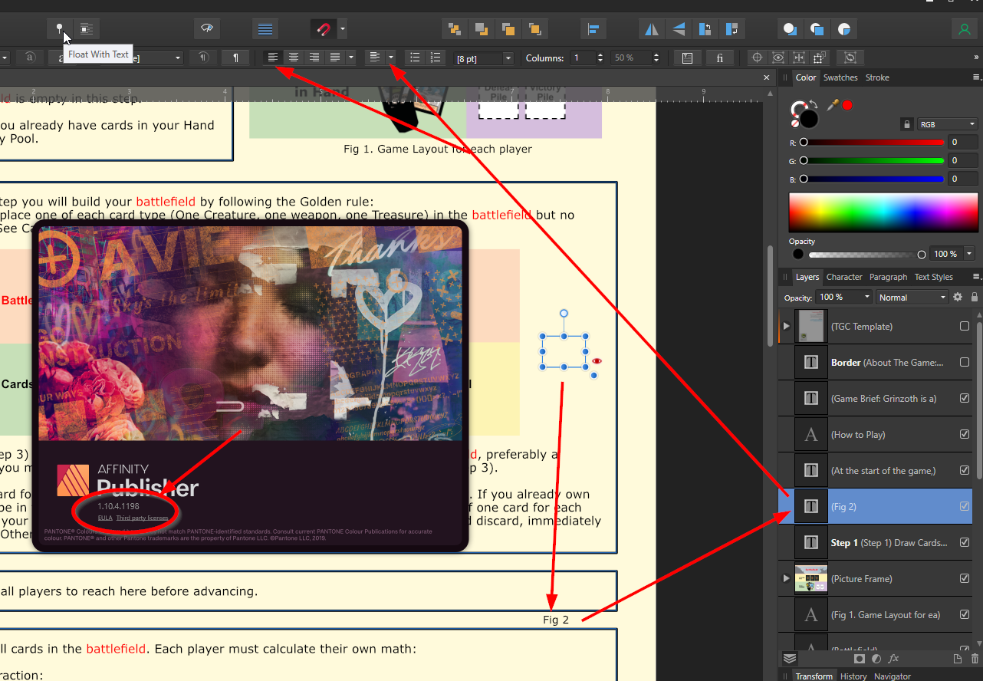Switch to the History tab
Image resolution: width=983 pixels, height=681 pixels.
pos(853,676)
